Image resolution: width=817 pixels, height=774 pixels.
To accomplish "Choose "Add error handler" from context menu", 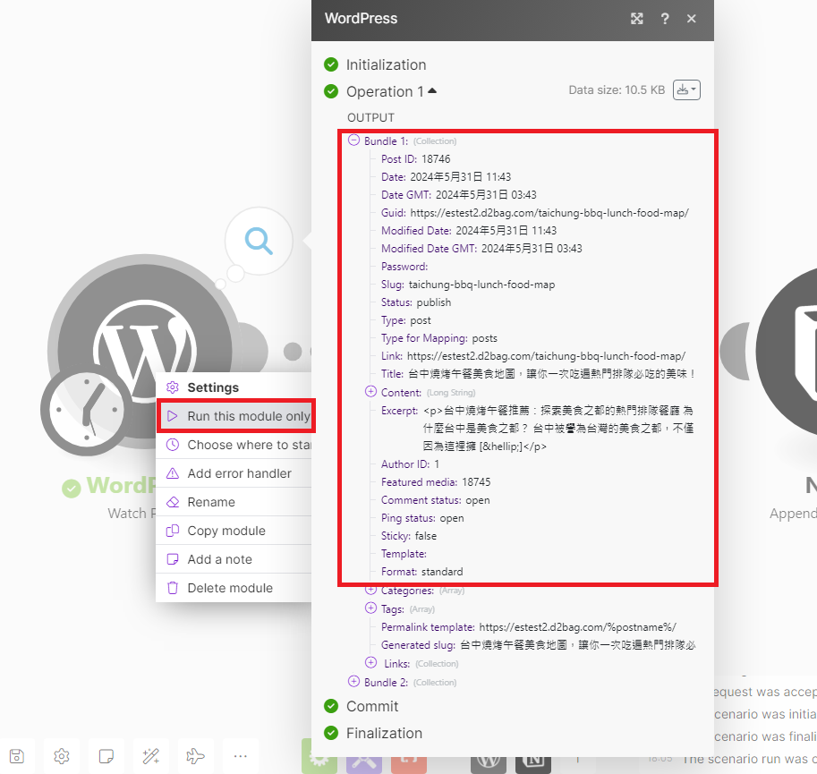I will click(x=239, y=473).
